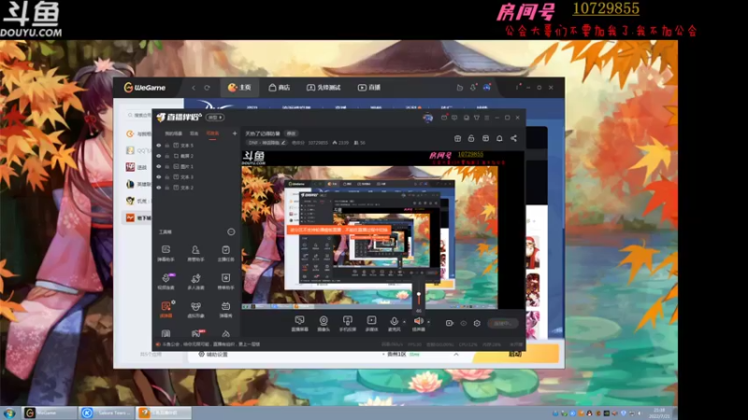Toggle lock on 图片 1 layer
Image resolution: width=748 pixels, height=420 pixels.
[167, 167]
